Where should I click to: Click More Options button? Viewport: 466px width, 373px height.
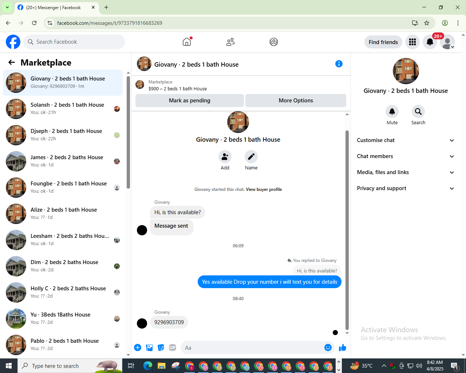(296, 101)
